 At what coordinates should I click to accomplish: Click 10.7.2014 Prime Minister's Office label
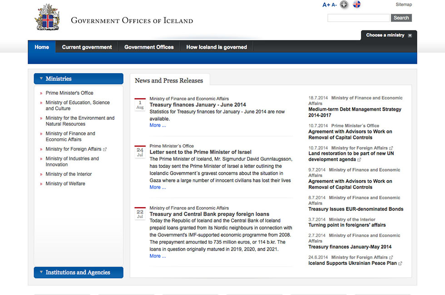click(x=344, y=126)
